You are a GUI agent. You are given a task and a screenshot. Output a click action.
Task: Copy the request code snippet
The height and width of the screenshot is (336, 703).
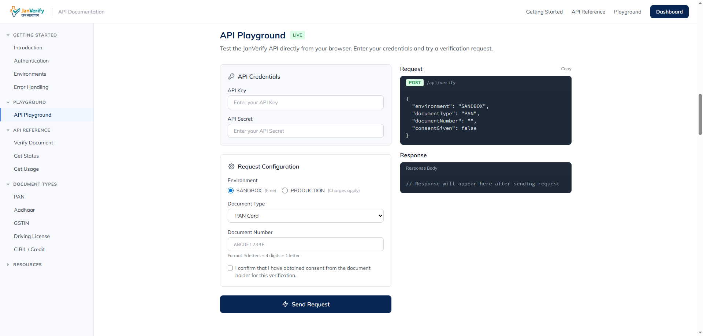click(566, 69)
